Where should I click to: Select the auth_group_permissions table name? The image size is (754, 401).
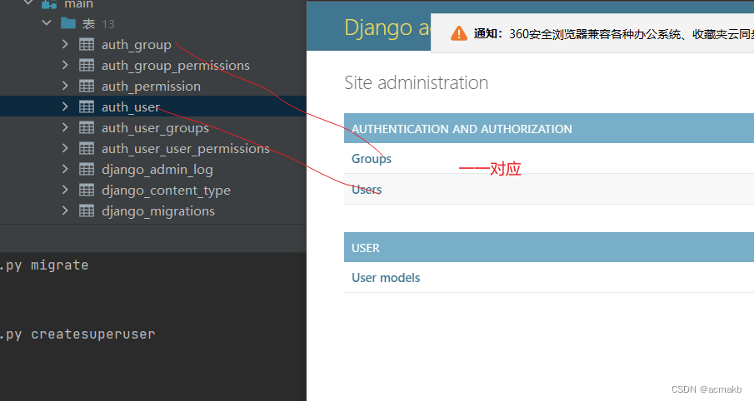pyautogui.click(x=176, y=66)
